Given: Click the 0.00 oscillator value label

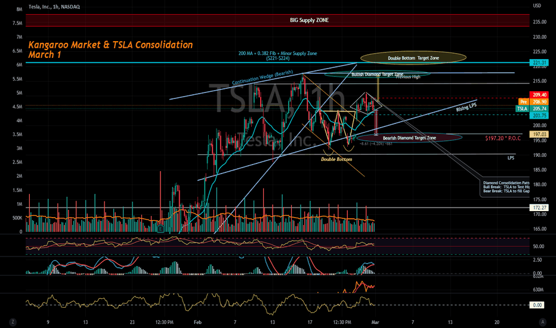Looking at the screenshot, I should pyautogui.click(x=537, y=305).
